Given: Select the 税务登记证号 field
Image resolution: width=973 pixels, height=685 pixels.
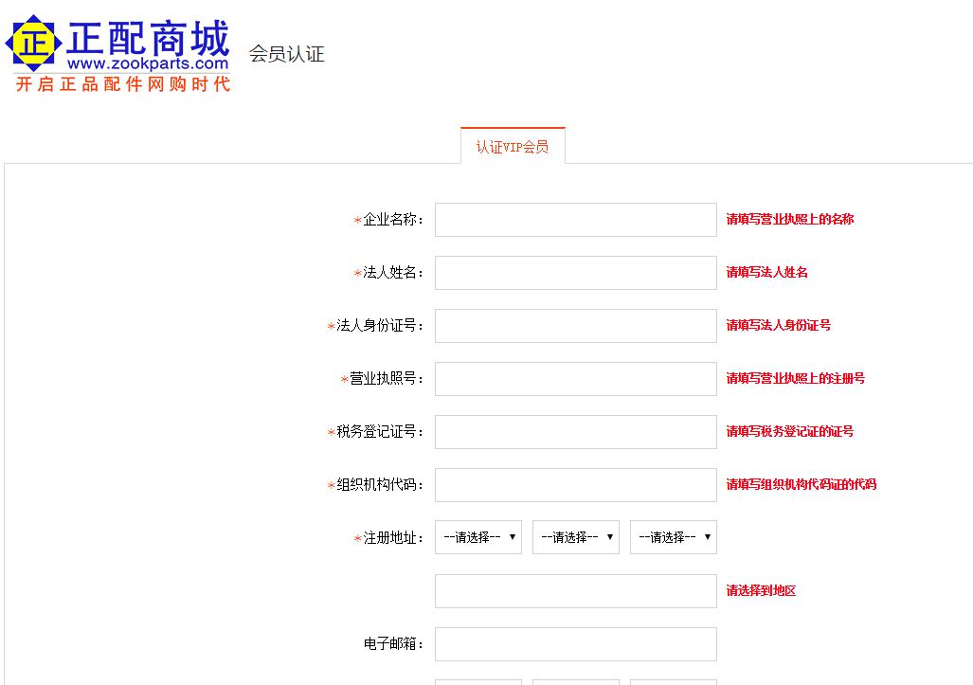Looking at the screenshot, I should coord(576,432).
